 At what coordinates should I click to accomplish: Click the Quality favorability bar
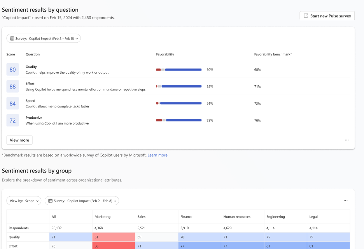point(179,69)
